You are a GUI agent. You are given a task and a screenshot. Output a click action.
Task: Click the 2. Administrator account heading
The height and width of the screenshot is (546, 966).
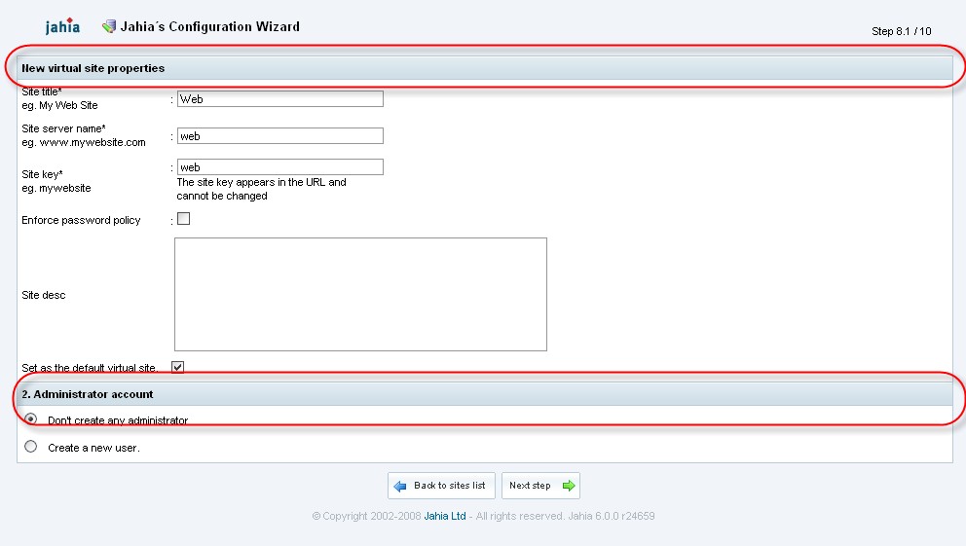88,394
